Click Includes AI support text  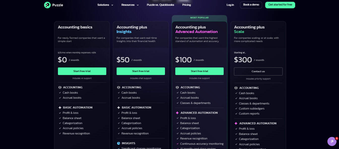(82, 78)
